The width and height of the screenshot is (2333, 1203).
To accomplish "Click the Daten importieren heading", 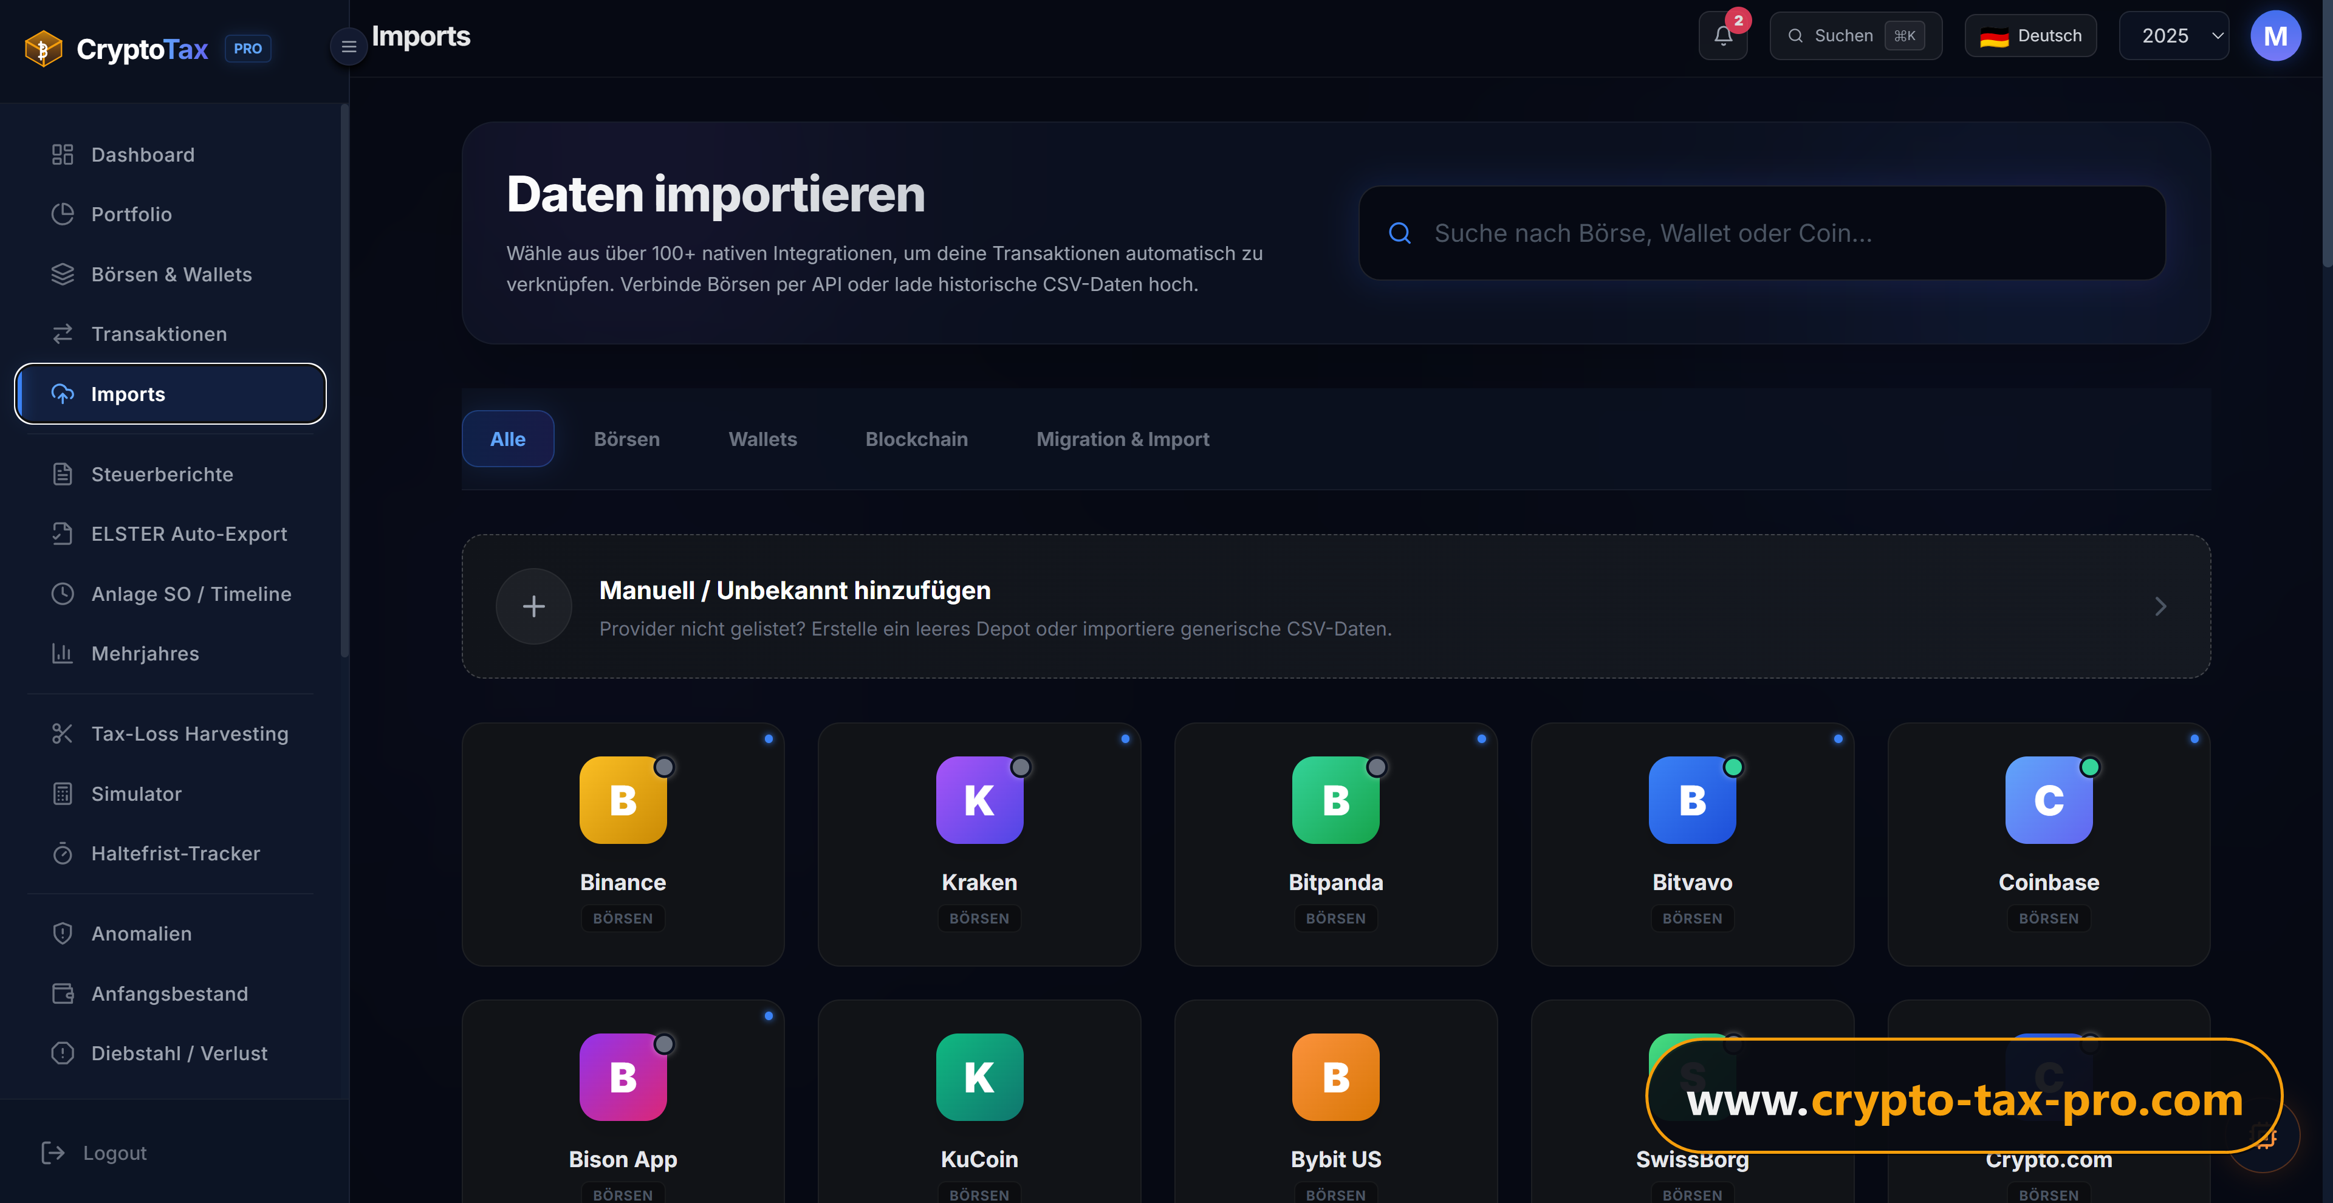I will pyautogui.click(x=716, y=195).
